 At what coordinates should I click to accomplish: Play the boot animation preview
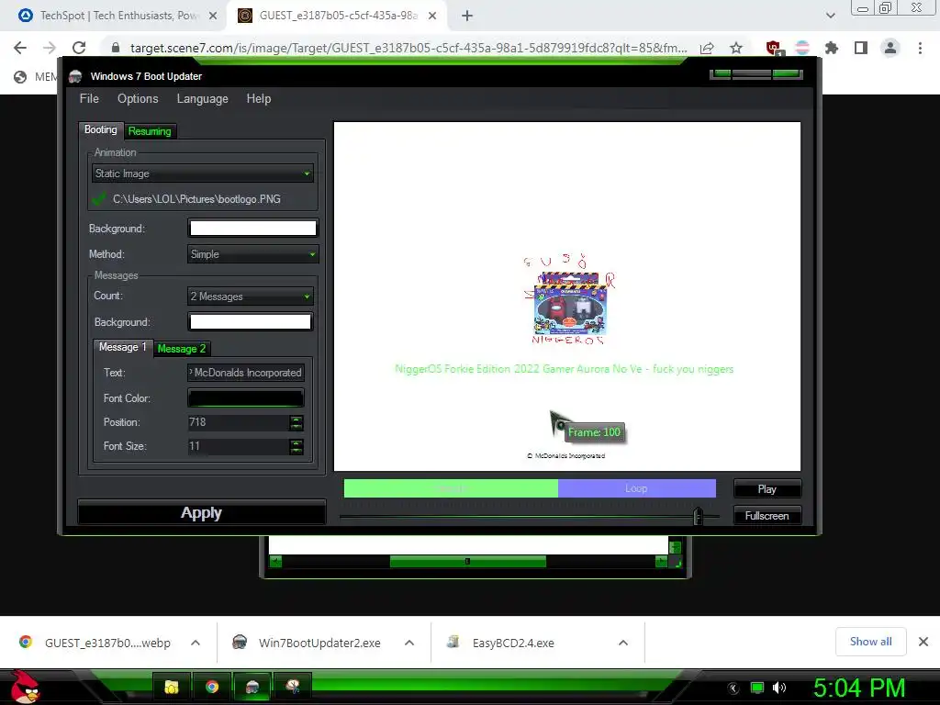(767, 489)
